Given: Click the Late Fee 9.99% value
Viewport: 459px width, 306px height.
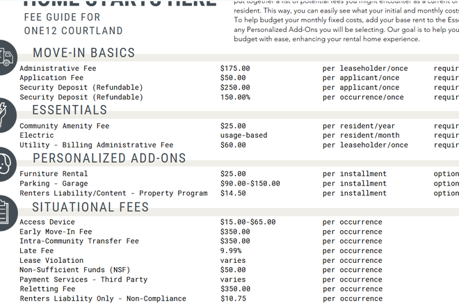Looking at the screenshot, I should coord(231,251).
